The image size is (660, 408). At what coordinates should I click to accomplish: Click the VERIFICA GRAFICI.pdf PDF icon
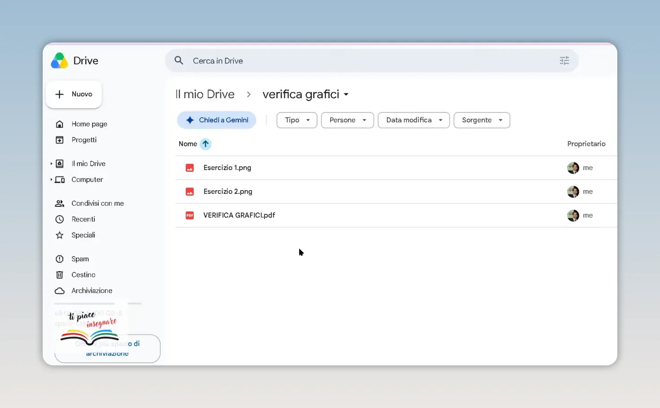pyautogui.click(x=190, y=215)
